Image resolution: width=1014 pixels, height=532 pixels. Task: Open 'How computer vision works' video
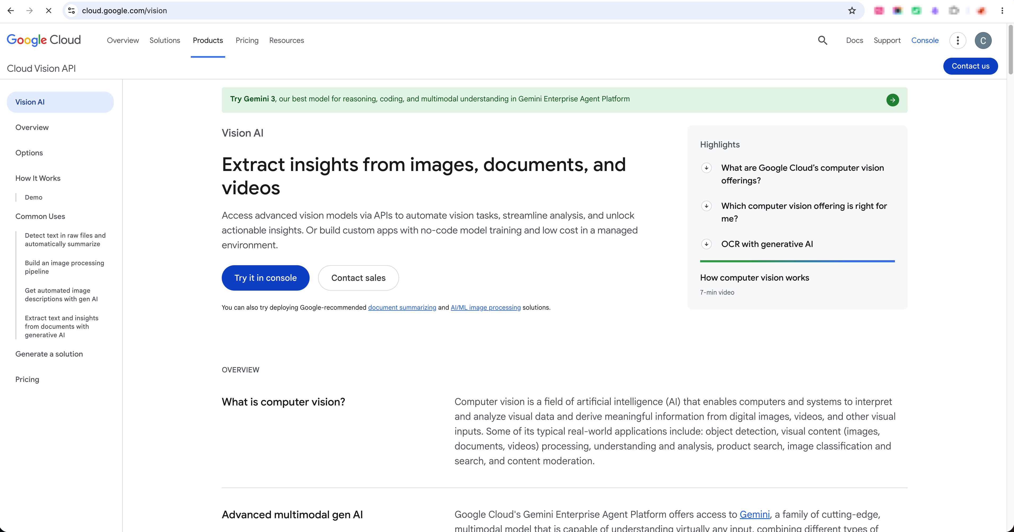tap(754, 278)
